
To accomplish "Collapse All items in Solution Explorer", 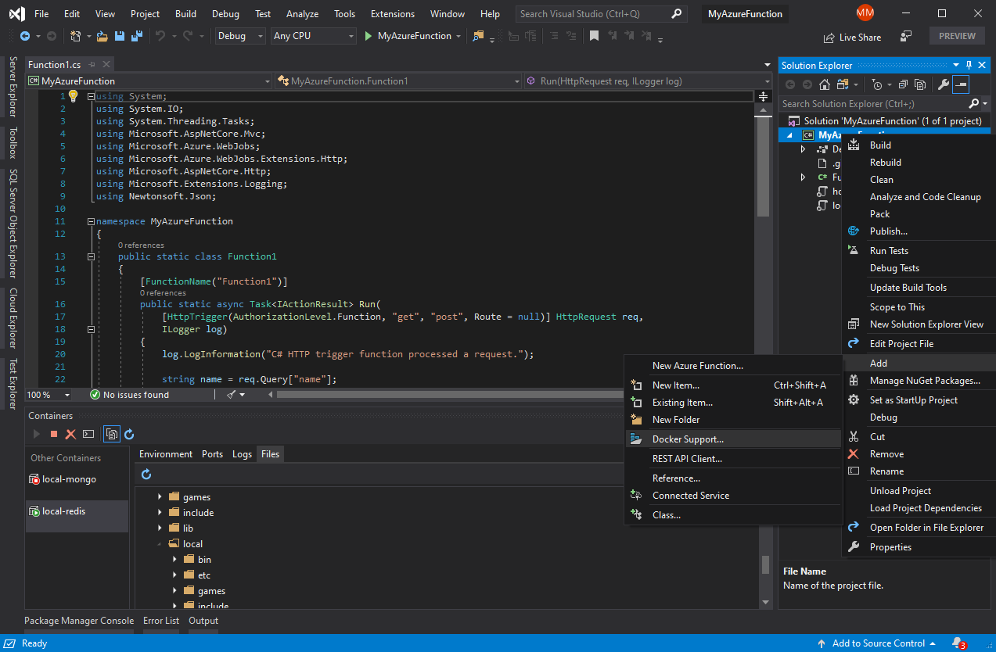I will coord(902,84).
